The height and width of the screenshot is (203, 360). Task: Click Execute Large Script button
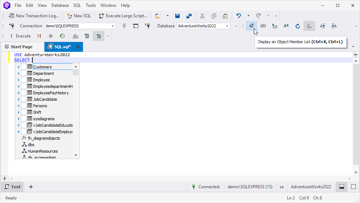click(x=123, y=16)
